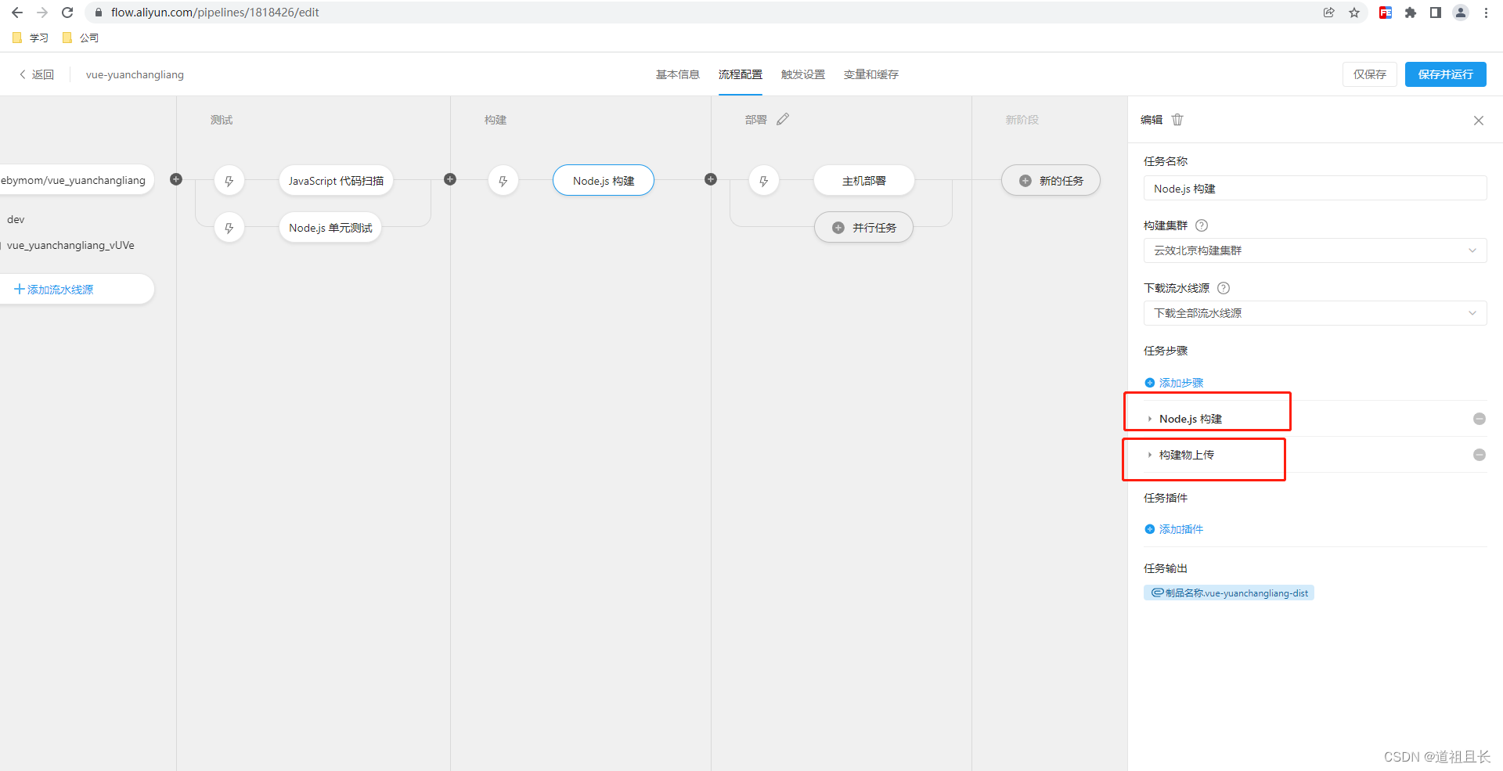This screenshot has width=1503, height=771.
Task: Remove the 构建物上传 step
Action: [x=1480, y=455]
